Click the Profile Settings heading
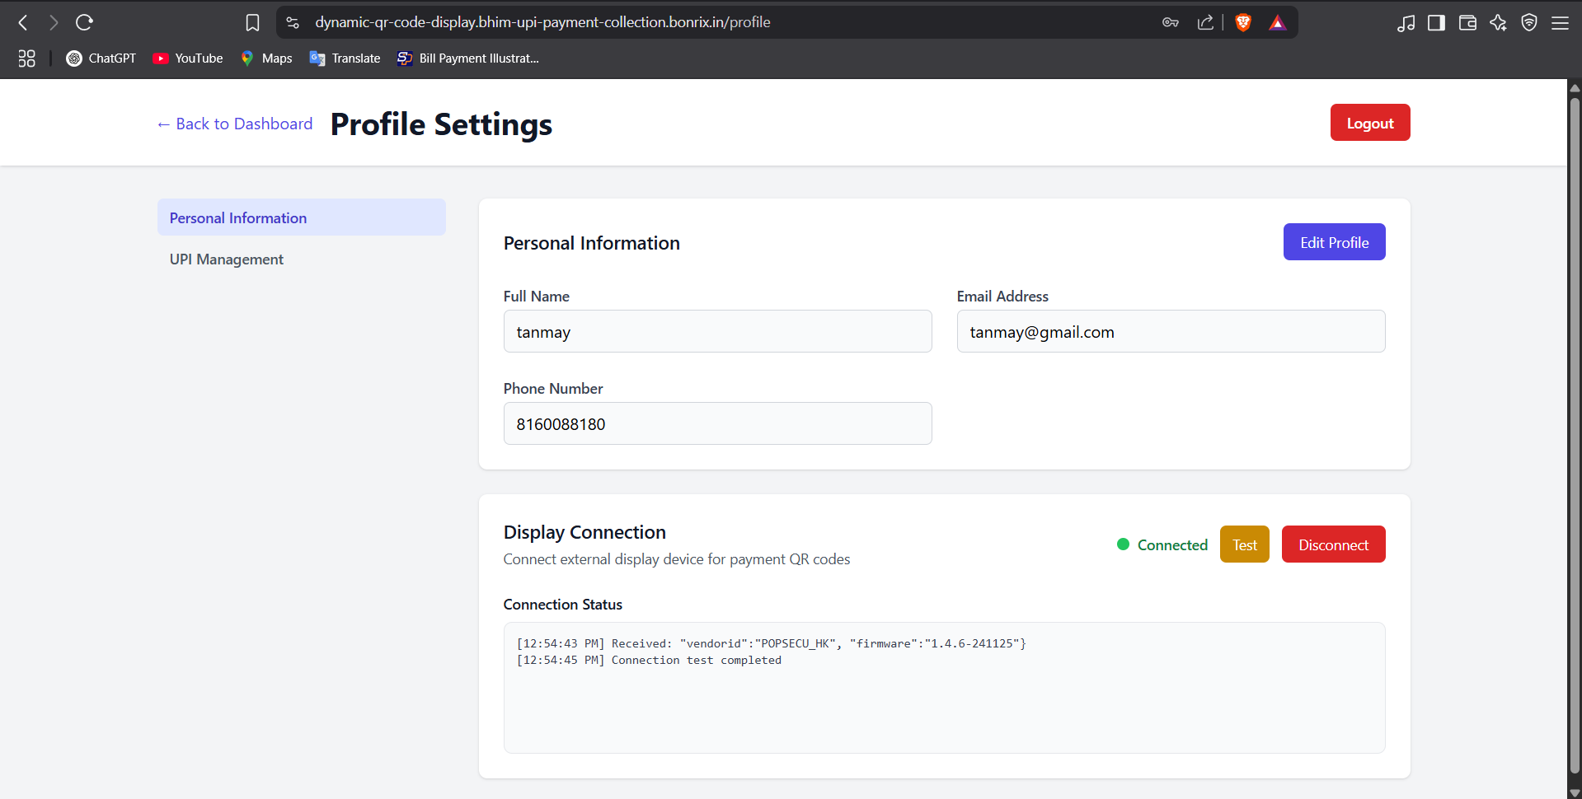The width and height of the screenshot is (1582, 799). click(x=441, y=124)
